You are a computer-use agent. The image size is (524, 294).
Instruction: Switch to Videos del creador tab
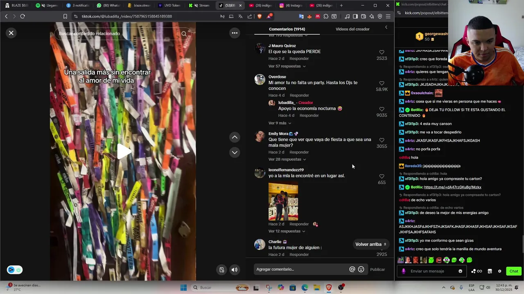click(352, 29)
